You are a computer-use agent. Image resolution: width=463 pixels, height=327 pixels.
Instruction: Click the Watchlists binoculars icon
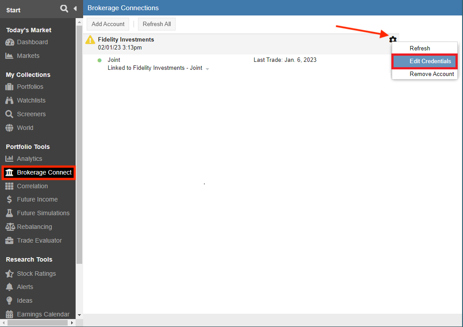click(9, 100)
